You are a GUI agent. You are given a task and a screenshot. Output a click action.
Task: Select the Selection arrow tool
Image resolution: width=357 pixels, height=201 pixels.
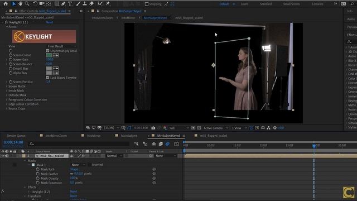[x=14, y=4]
